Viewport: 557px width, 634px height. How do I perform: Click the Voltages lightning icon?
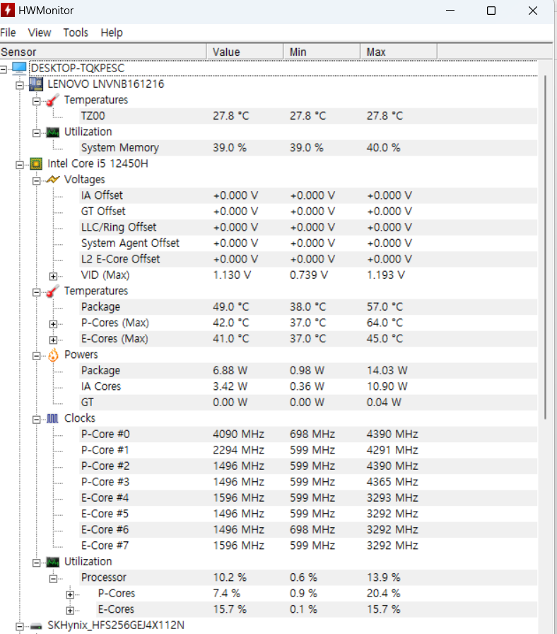tap(52, 180)
